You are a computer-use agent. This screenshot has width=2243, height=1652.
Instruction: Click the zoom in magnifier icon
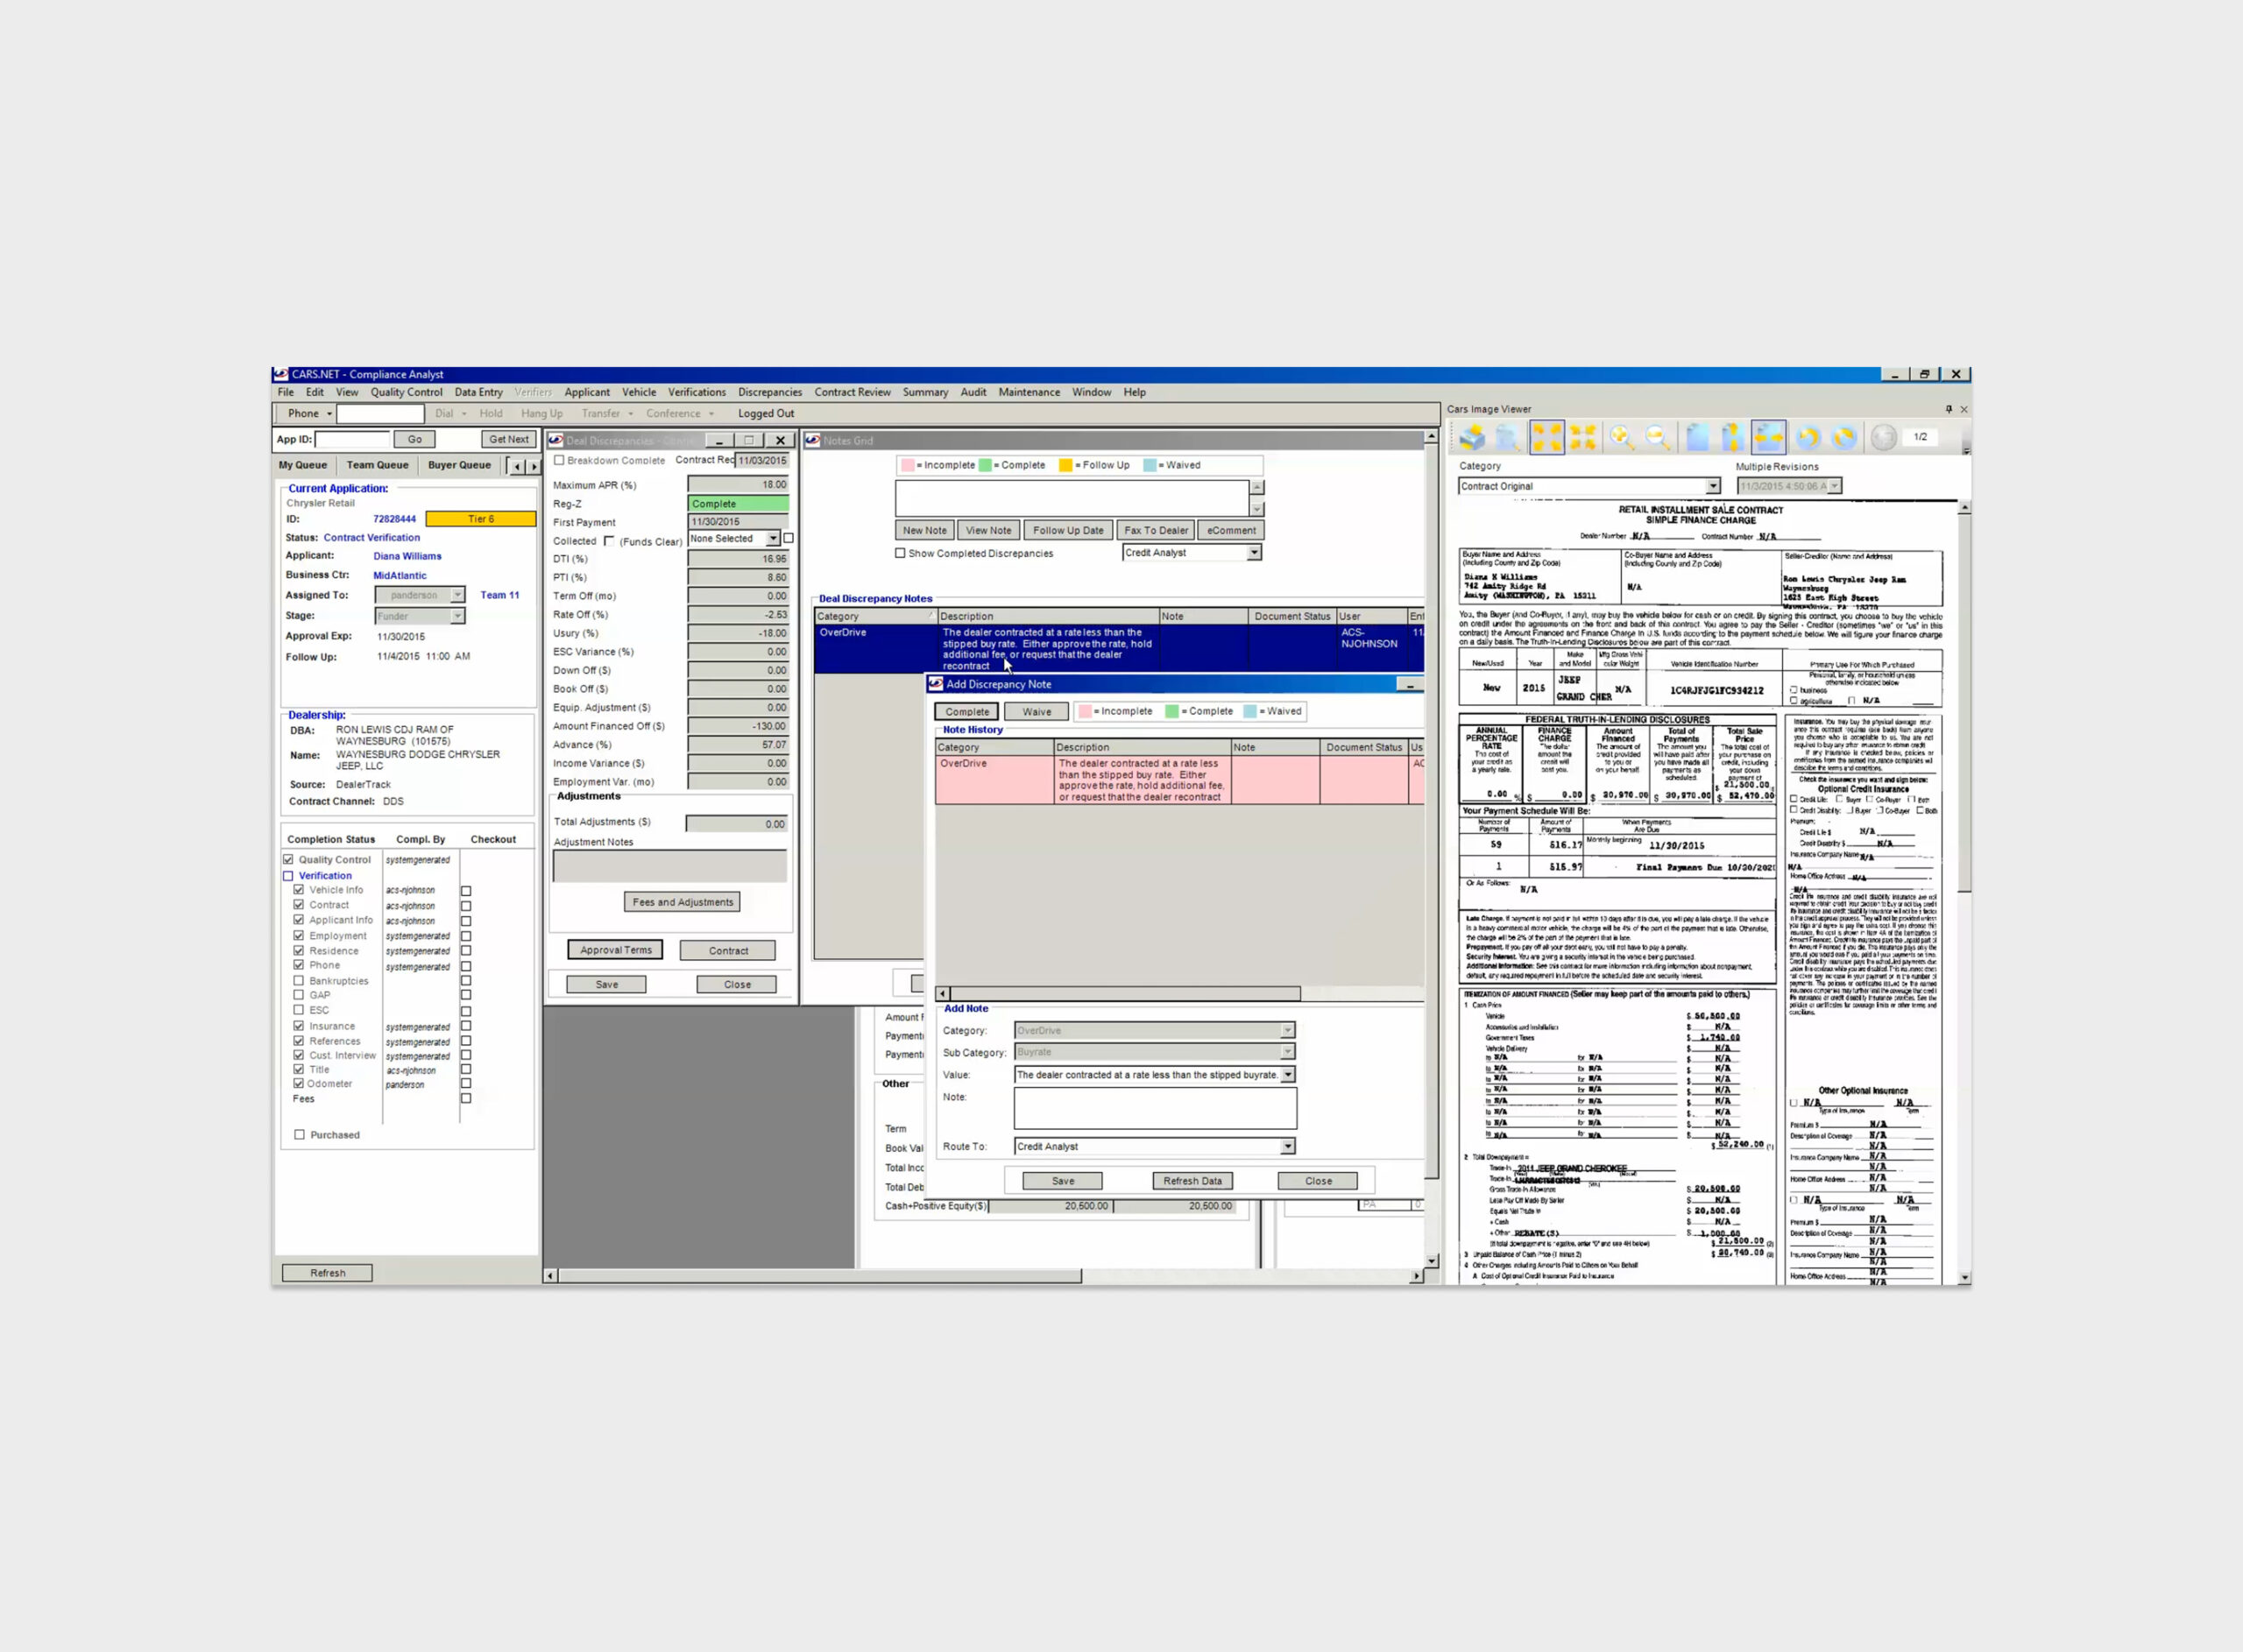(x=1621, y=437)
